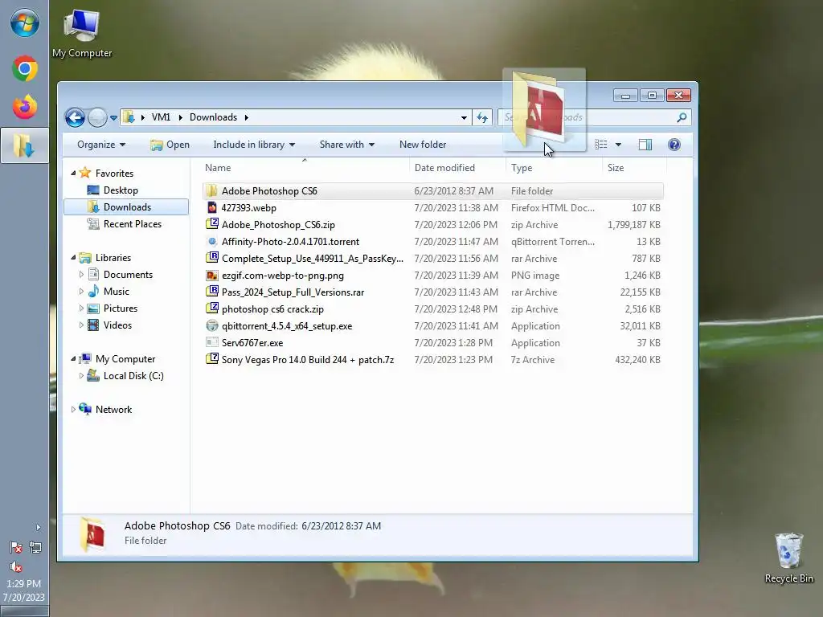Select My Computer in navigation pane

click(125, 359)
